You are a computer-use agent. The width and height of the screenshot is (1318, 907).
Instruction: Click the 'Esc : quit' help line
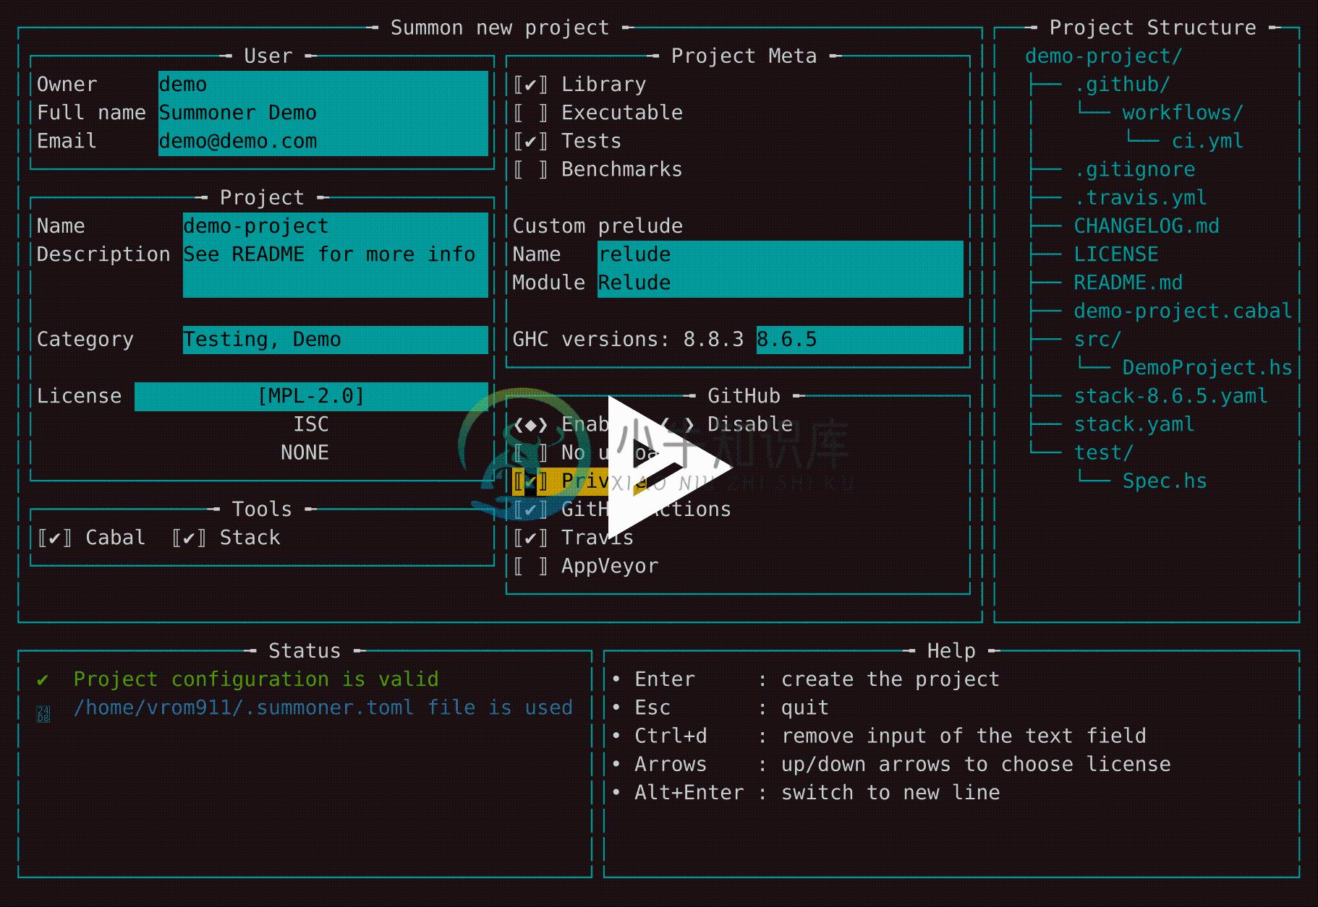(720, 708)
